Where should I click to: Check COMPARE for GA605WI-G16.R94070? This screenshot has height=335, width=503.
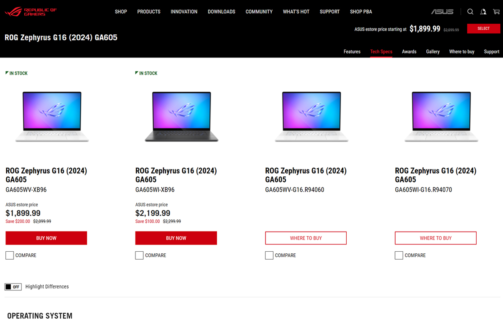(399, 255)
